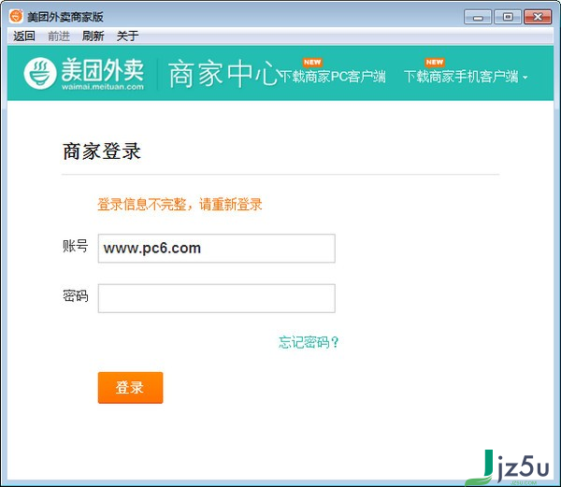Open the 返回 menu item
The height and width of the screenshot is (487, 561).
[x=24, y=36]
